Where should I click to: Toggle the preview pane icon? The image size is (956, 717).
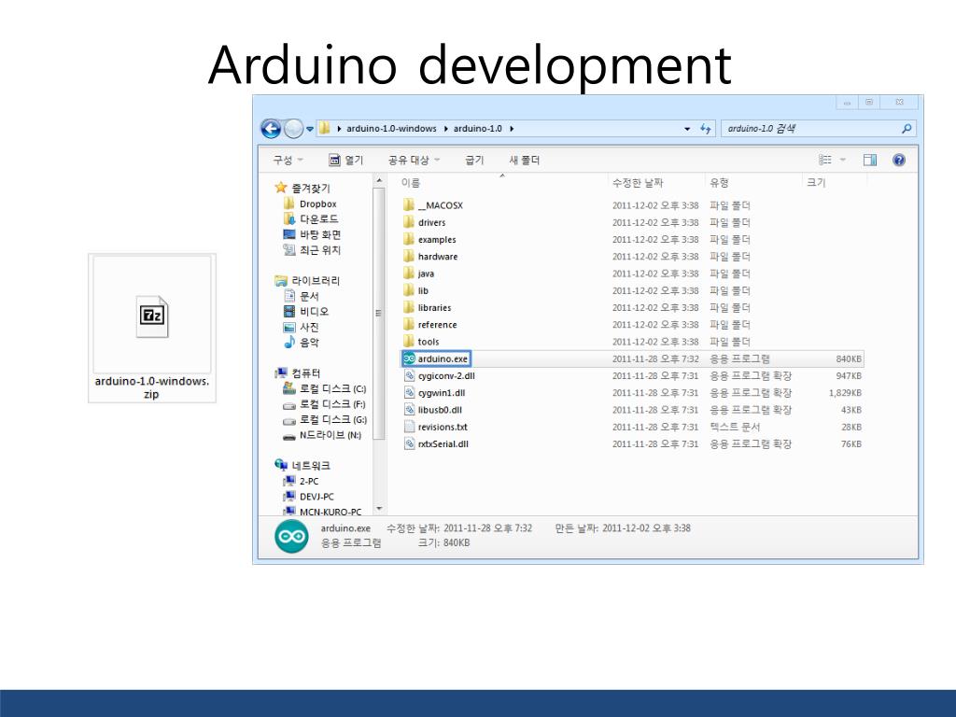click(870, 160)
